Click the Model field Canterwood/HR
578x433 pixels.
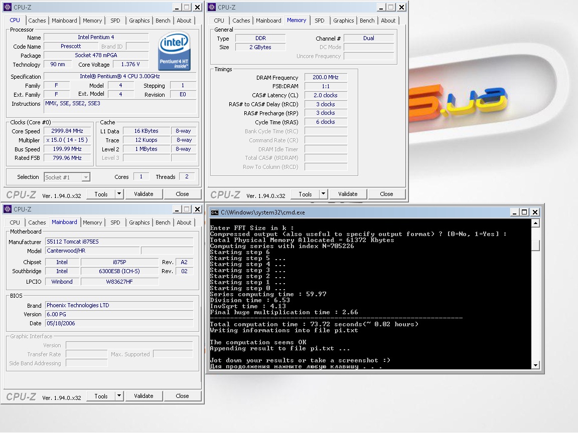pyautogui.click(x=92, y=251)
